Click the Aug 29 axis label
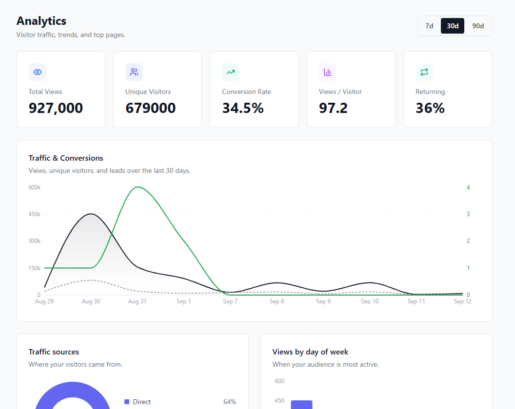The width and height of the screenshot is (515, 409). coord(44,301)
